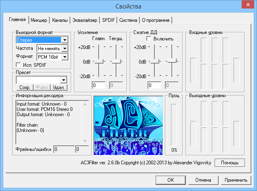
Task: Switch to the Микшер tab
Action: (x=39, y=20)
